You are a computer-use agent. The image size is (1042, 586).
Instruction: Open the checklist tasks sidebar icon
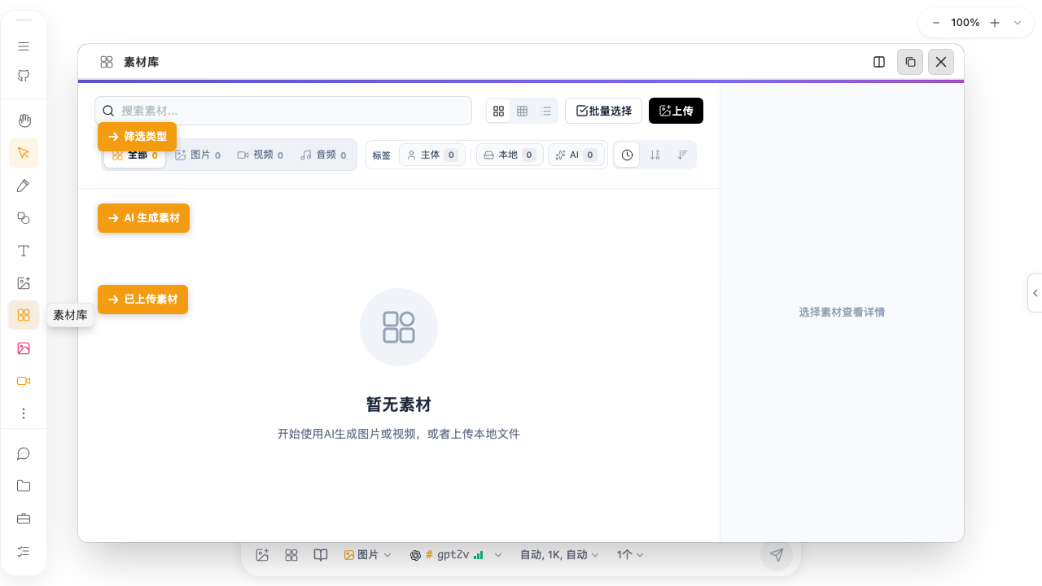[x=24, y=551]
